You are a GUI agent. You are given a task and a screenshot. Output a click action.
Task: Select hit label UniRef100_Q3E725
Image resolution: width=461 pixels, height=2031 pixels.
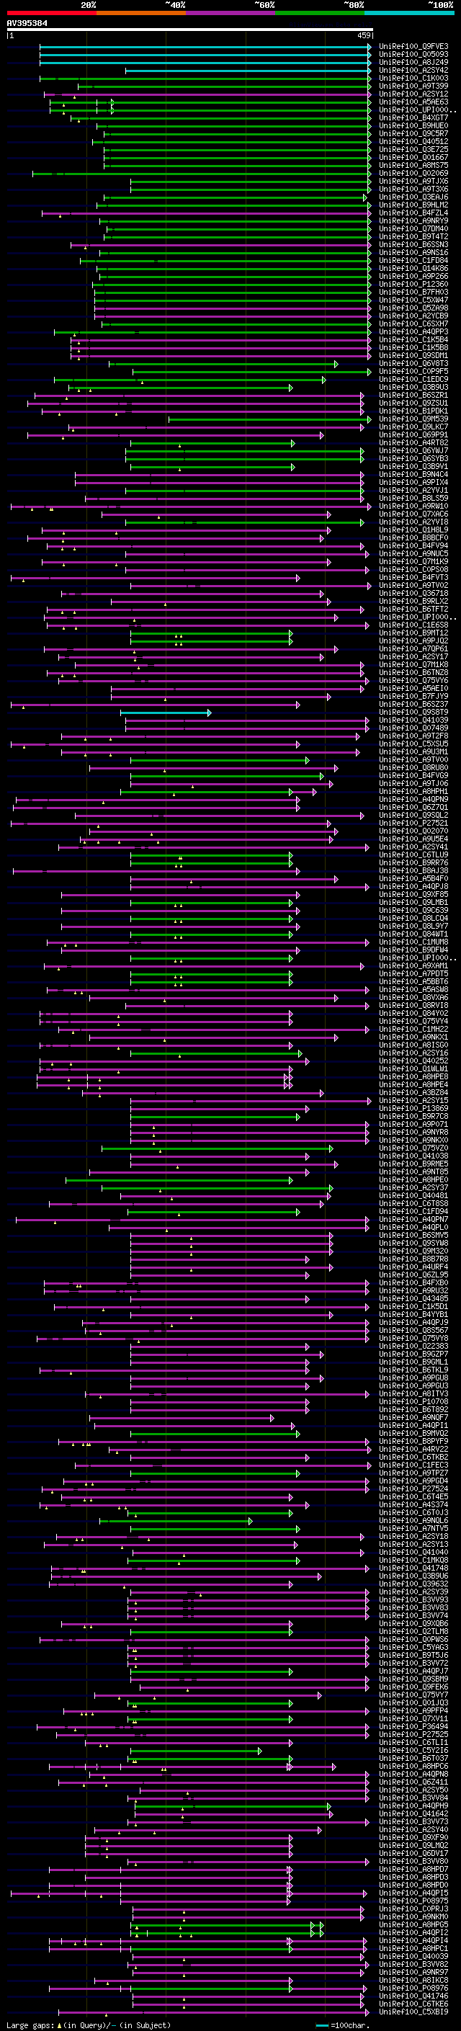point(413,149)
